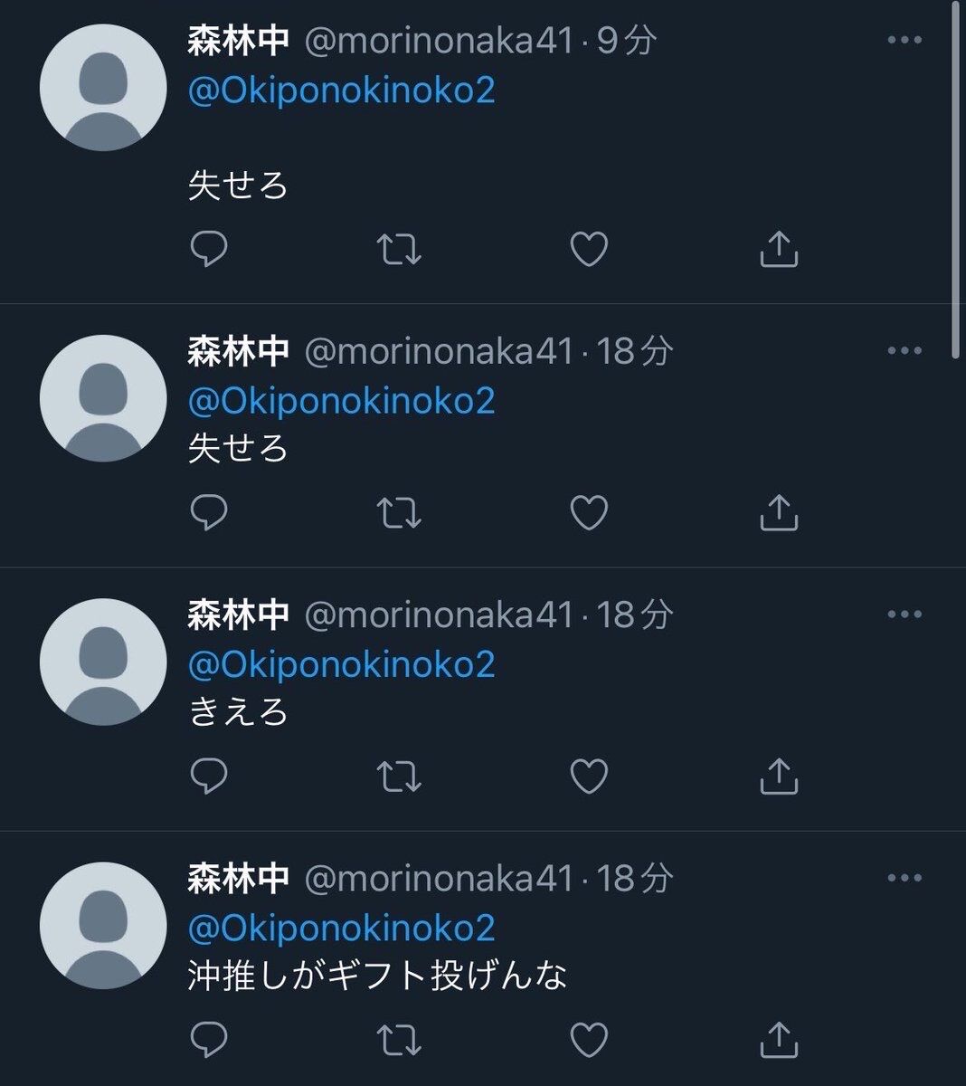Open more options on the second 失せろ tweet
Screen dimensions: 966x1086
pyautogui.click(x=904, y=351)
